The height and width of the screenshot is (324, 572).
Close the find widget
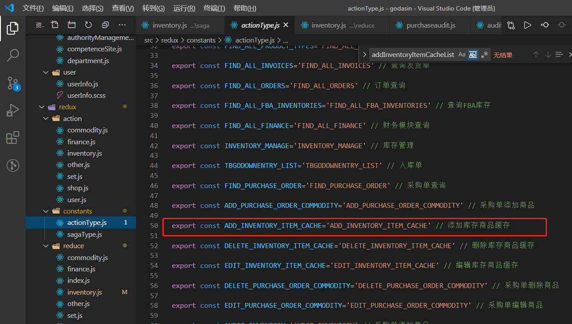click(x=570, y=55)
